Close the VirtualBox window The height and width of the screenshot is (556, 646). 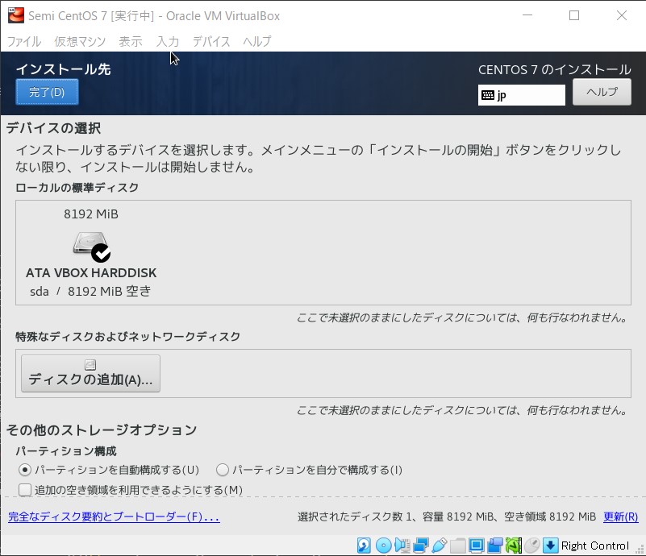tap(622, 15)
